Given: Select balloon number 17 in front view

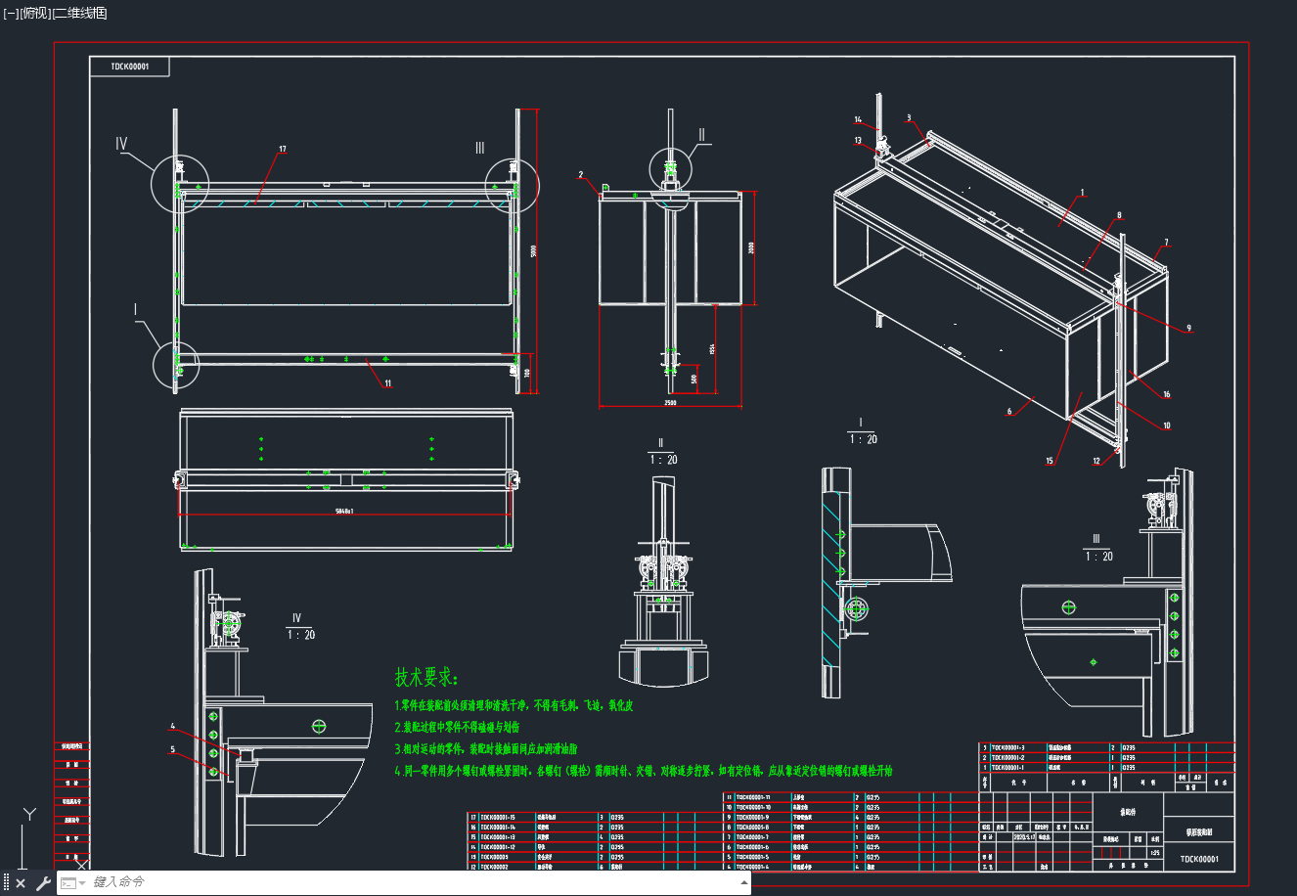Looking at the screenshot, I should (x=283, y=150).
